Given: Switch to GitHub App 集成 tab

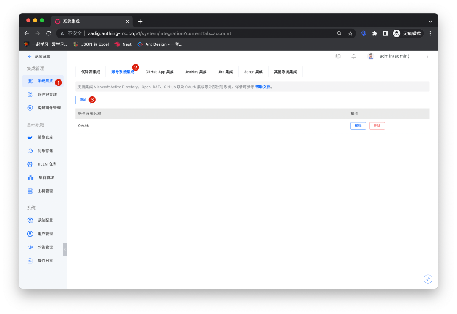Looking at the screenshot, I should 160,71.
